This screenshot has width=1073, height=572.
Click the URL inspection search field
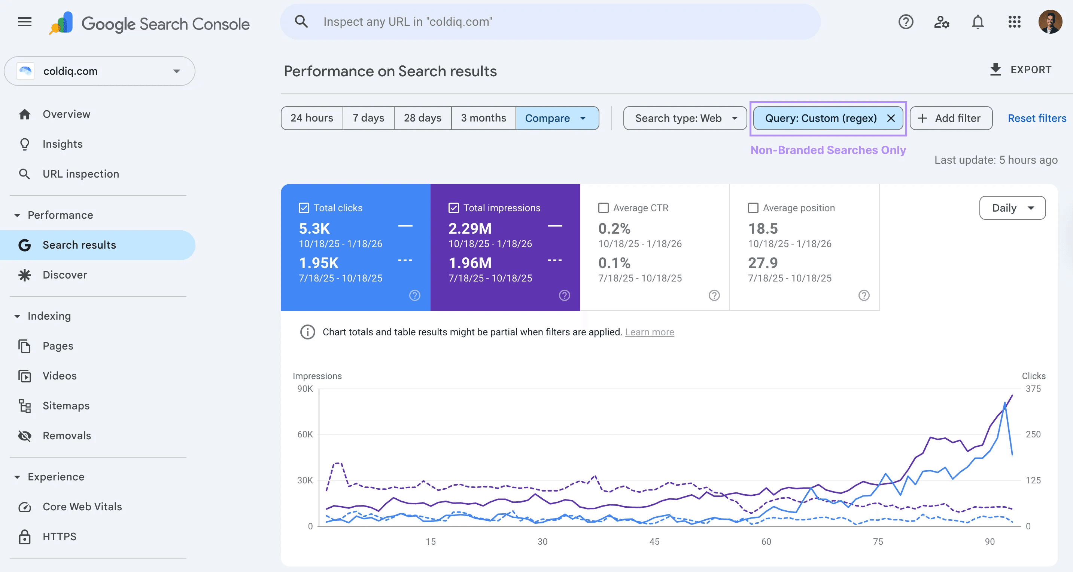coord(550,22)
